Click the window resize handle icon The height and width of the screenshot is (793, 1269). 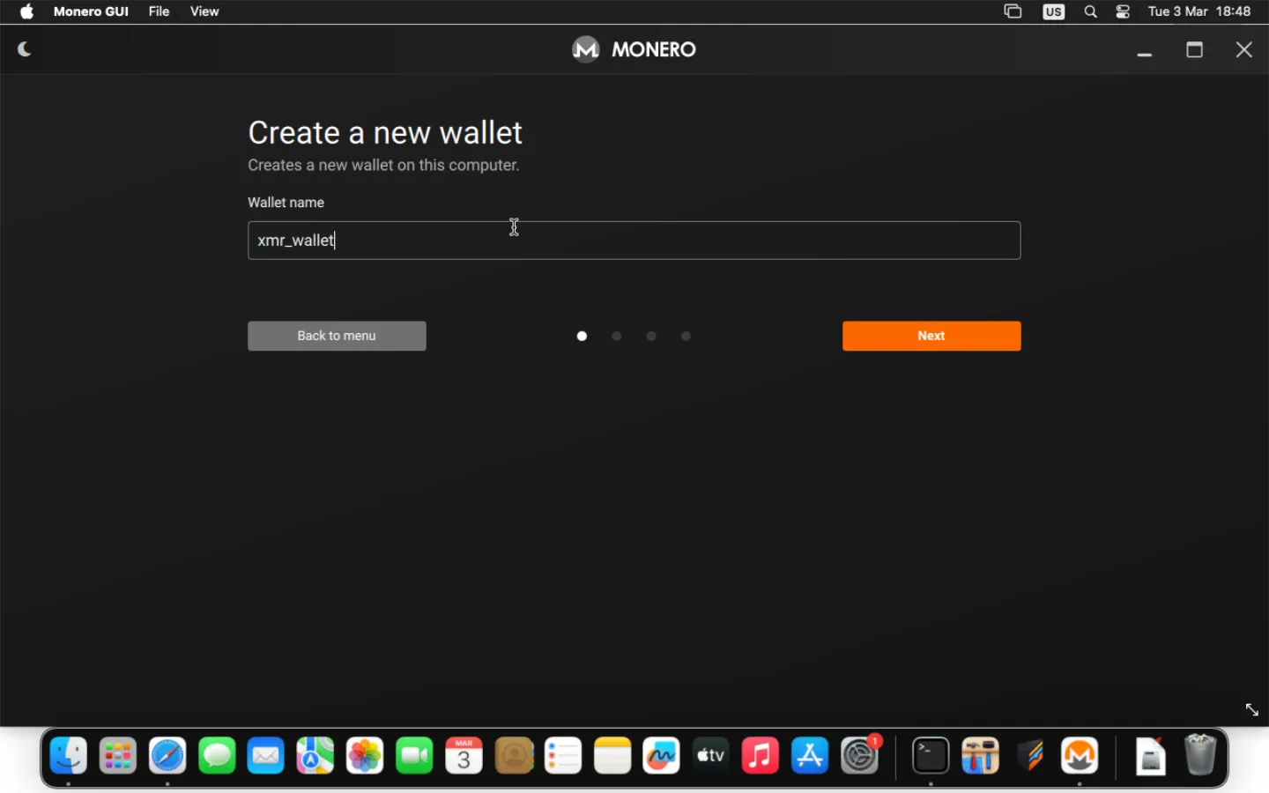tap(1252, 709)
